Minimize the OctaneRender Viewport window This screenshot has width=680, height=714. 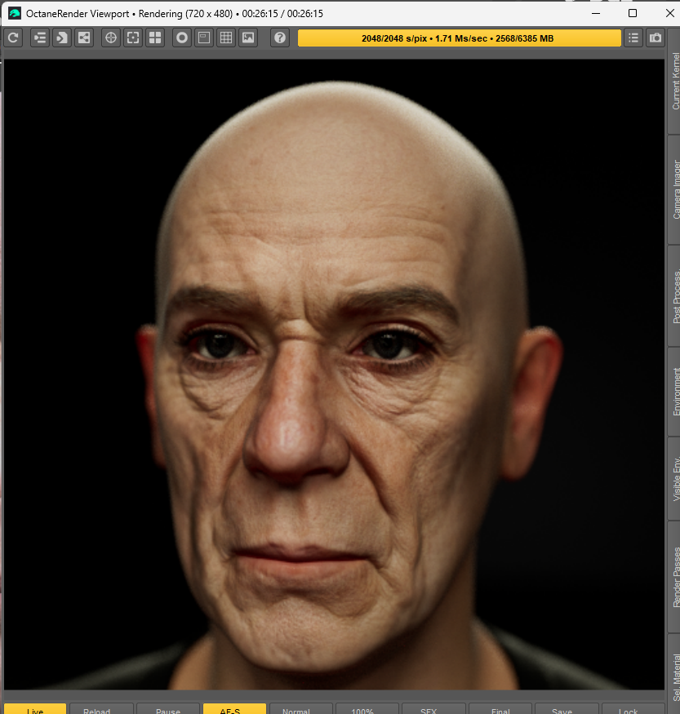click(596, 13)
